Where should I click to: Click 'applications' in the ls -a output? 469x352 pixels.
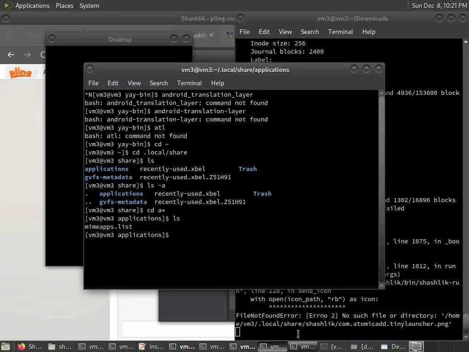point(121,194)
